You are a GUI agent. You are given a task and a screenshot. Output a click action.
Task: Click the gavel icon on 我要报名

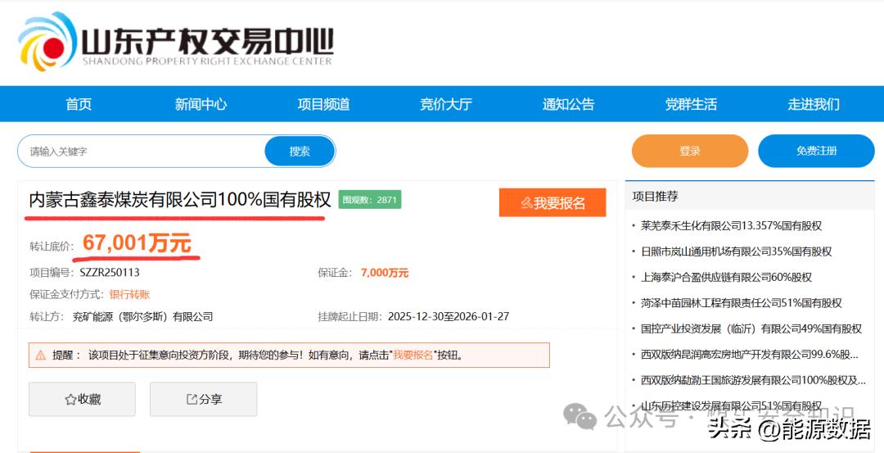pos(526,203)
